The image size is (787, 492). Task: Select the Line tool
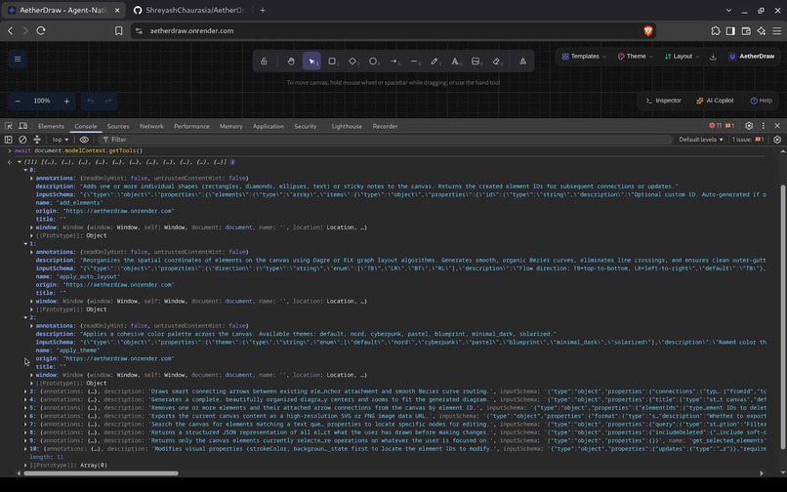415,61
